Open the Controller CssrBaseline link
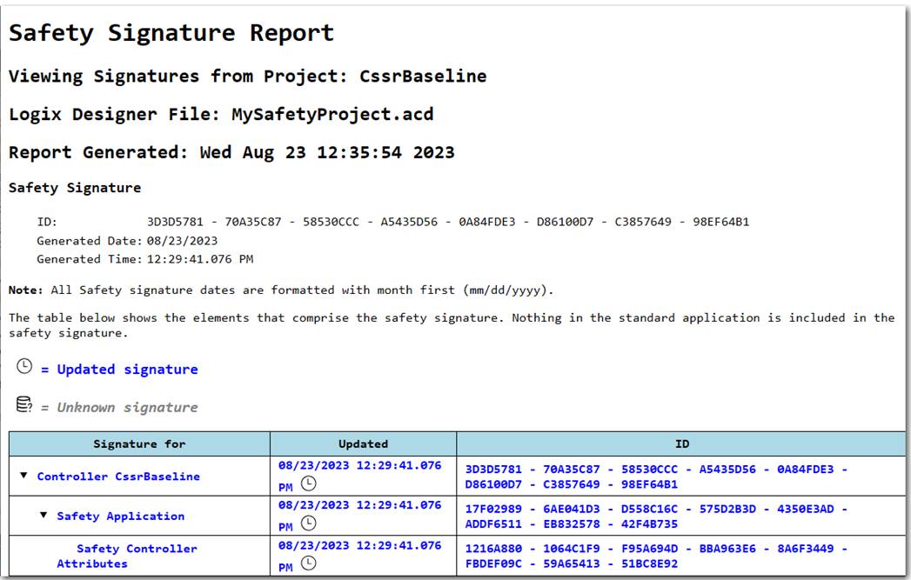 (118, 477)
